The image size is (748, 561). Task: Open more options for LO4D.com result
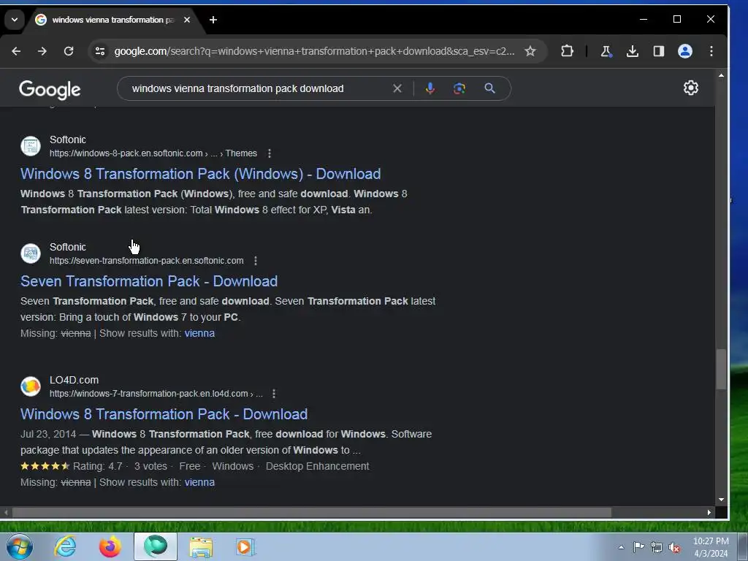coord(274,394)
